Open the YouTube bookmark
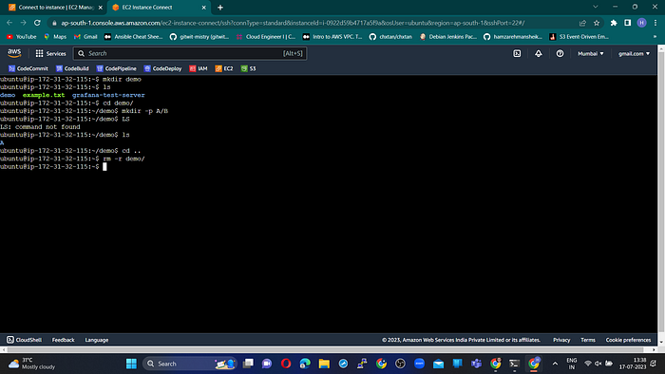The width and height of the screenshot is (665, 374). point(21,37)
